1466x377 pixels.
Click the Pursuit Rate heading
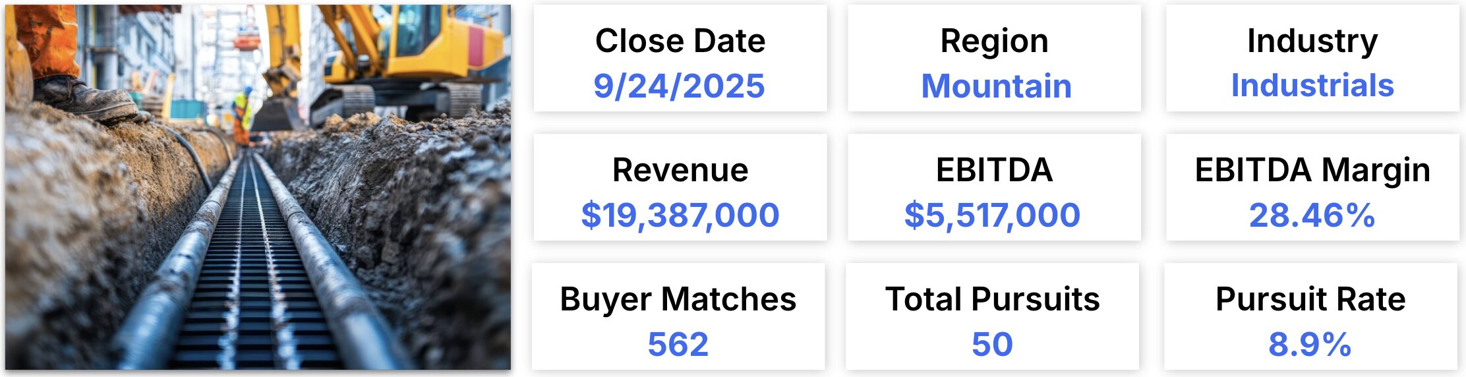1310,299
